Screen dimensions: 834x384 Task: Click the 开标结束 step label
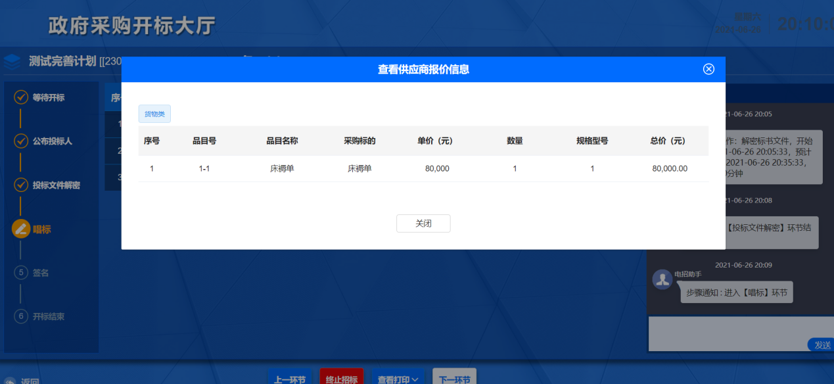49,316
